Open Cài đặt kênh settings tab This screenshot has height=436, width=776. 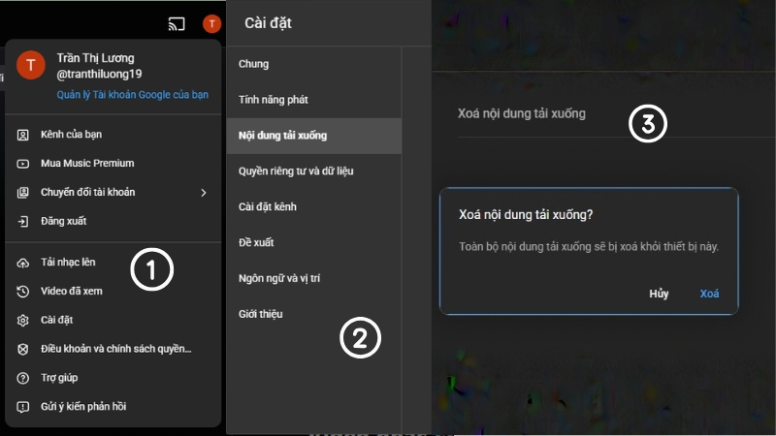pos(313,206)
